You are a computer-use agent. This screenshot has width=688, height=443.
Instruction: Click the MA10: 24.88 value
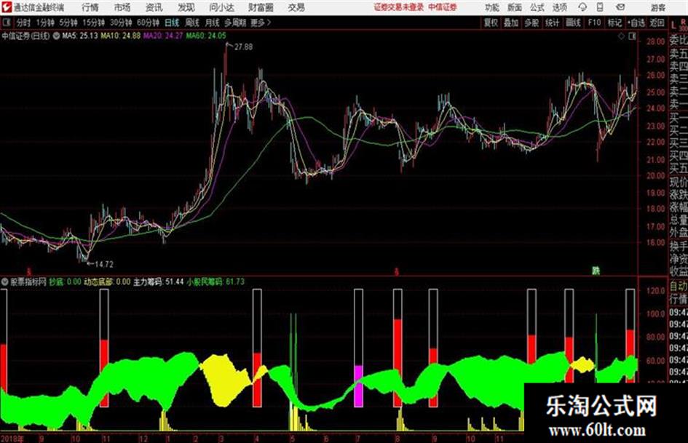click(121, 36)
